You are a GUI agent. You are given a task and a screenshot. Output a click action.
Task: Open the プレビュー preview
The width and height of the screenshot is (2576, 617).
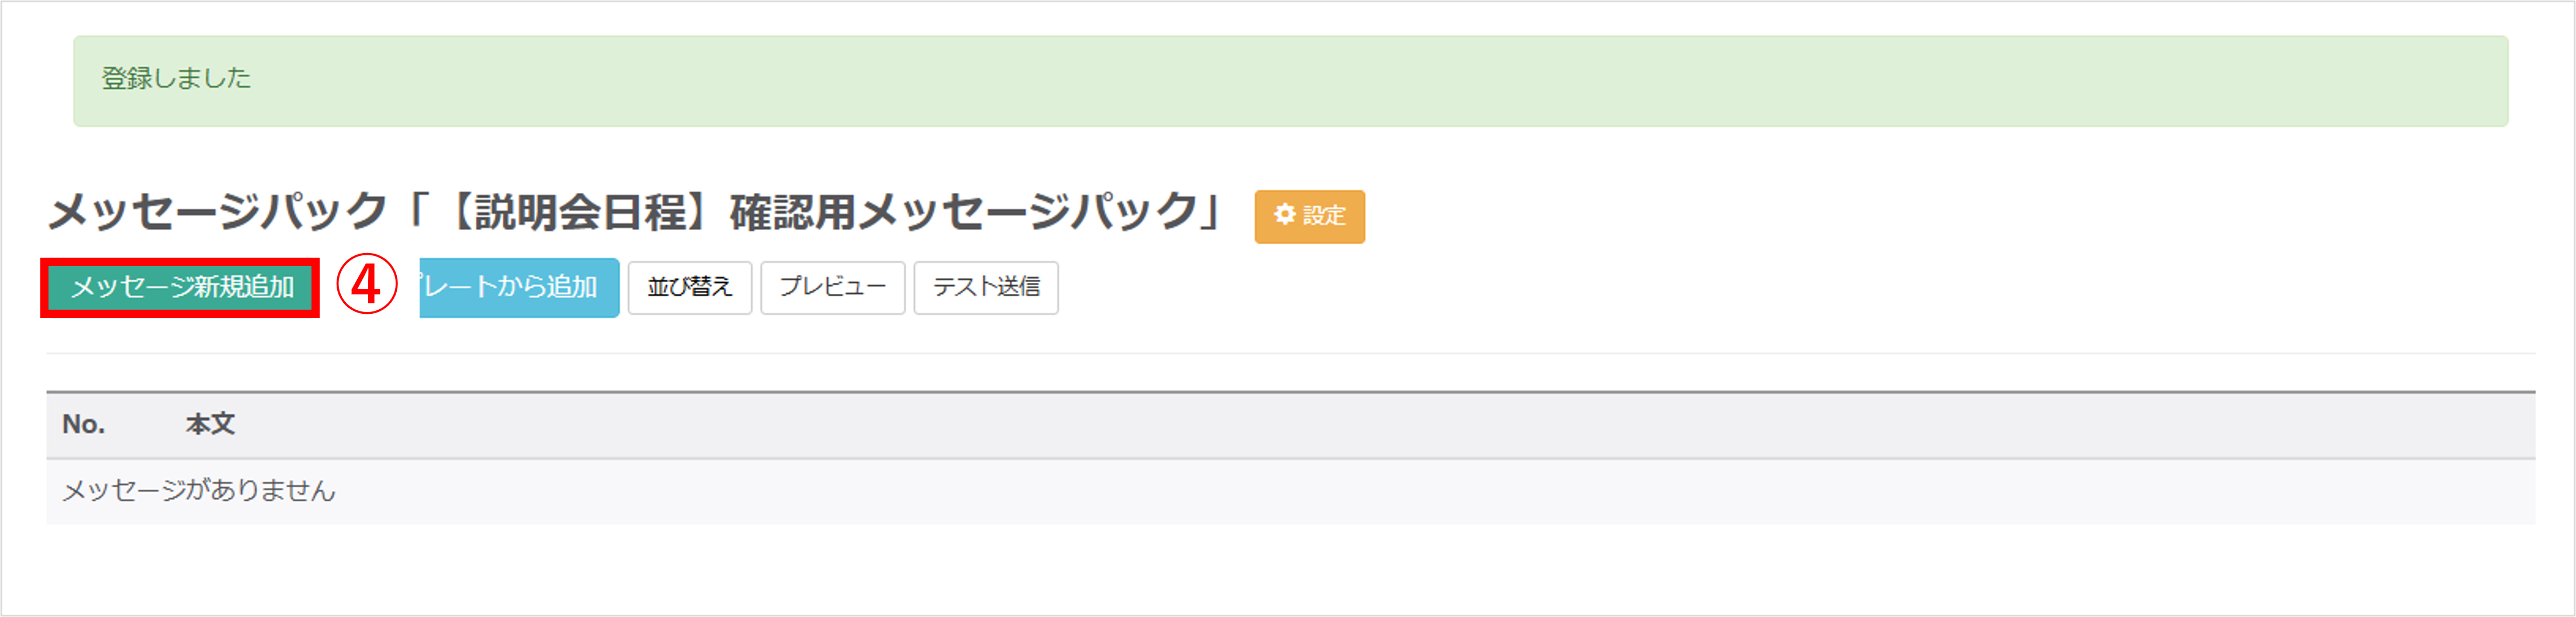[x=832, y=288]
